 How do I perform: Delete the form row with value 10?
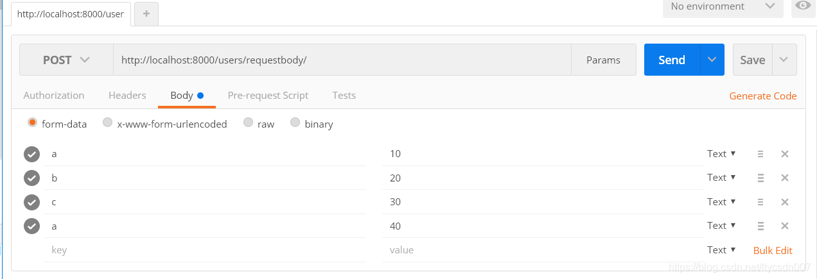(784, 154)
